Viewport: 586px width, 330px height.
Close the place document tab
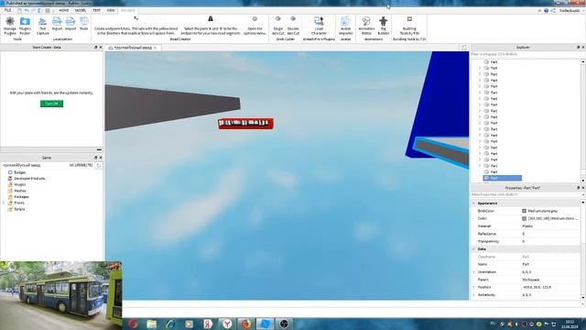click(155, 48)
